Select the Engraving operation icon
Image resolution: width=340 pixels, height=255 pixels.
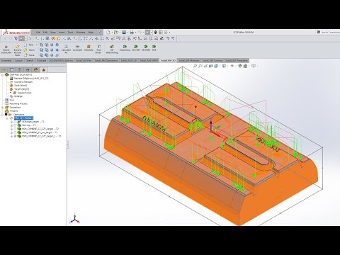(125, 48)
